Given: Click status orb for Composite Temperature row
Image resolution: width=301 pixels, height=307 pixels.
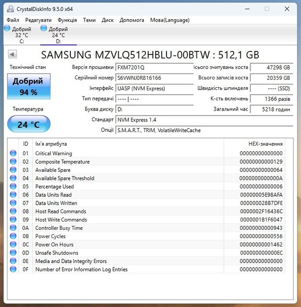Looking at the screenshot, I should coord(13,161).
